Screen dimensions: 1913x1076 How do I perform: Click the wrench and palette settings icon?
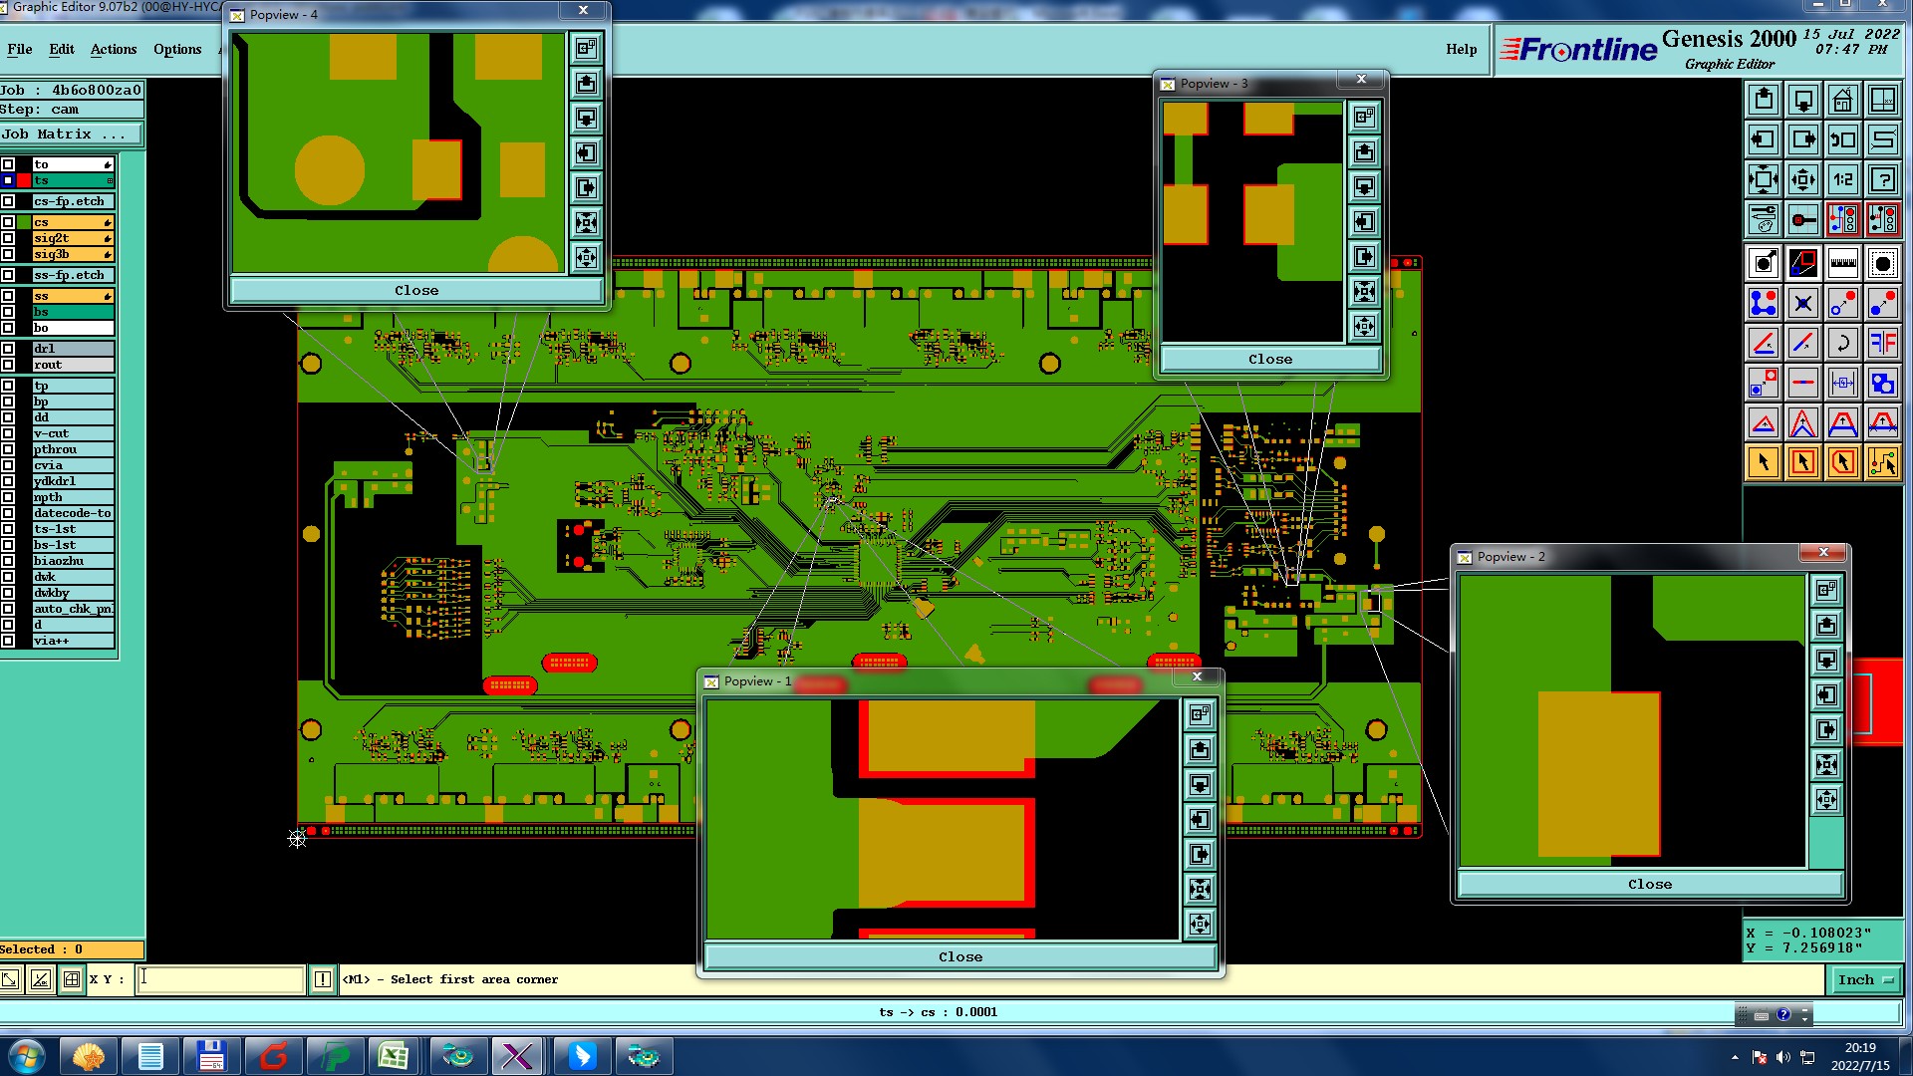[1763, 219]
